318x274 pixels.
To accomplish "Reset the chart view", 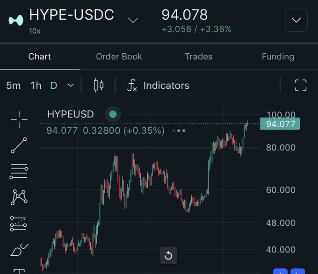I will 168,256.
